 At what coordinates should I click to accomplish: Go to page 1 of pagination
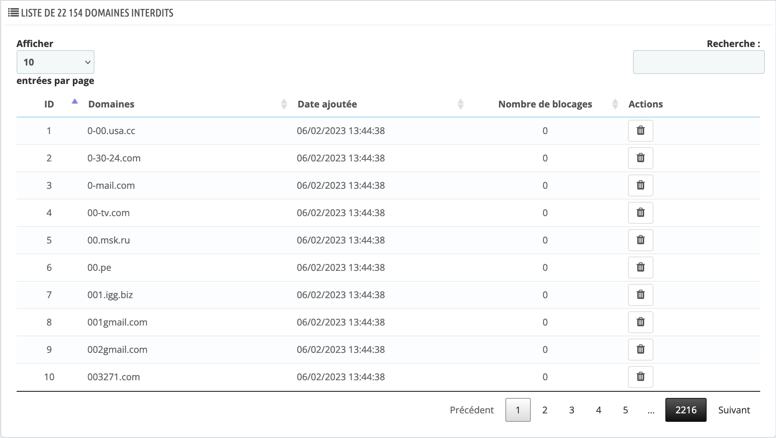click(518, 410)
